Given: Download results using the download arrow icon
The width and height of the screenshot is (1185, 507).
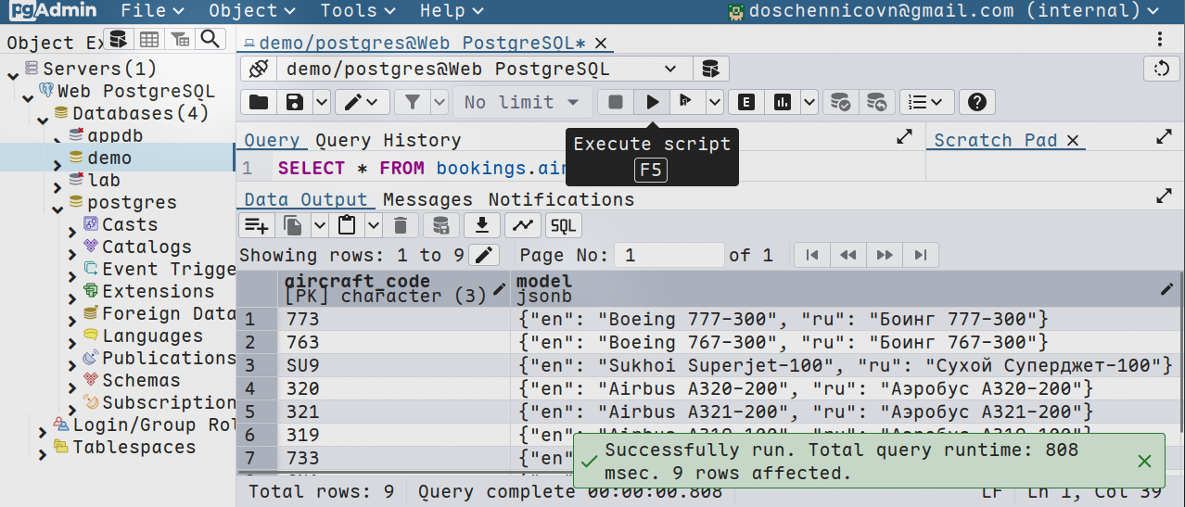Looking at the screenshot, I should tap(481, 225).
